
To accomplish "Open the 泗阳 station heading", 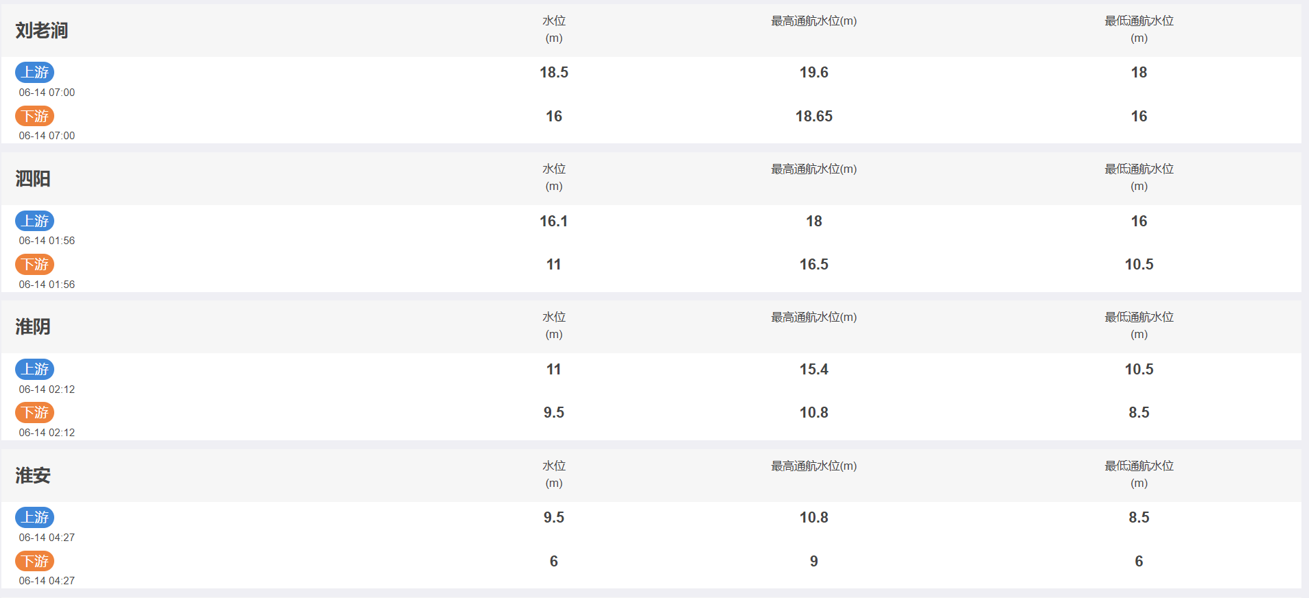I will tap(33, 178).
